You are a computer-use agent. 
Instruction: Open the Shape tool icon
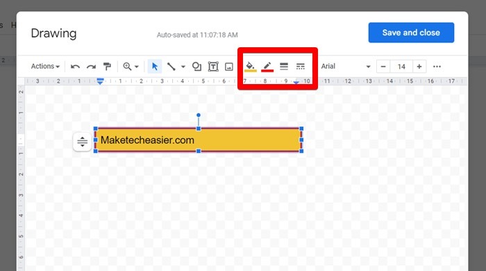pos(196,66)
